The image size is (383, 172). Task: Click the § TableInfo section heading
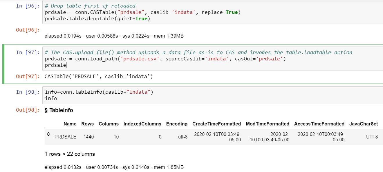59,110
